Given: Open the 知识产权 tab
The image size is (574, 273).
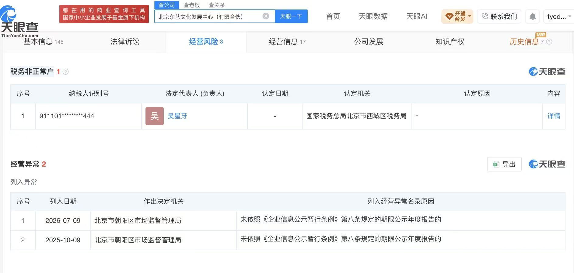Looking at the screenshot, I should point(450,42).
